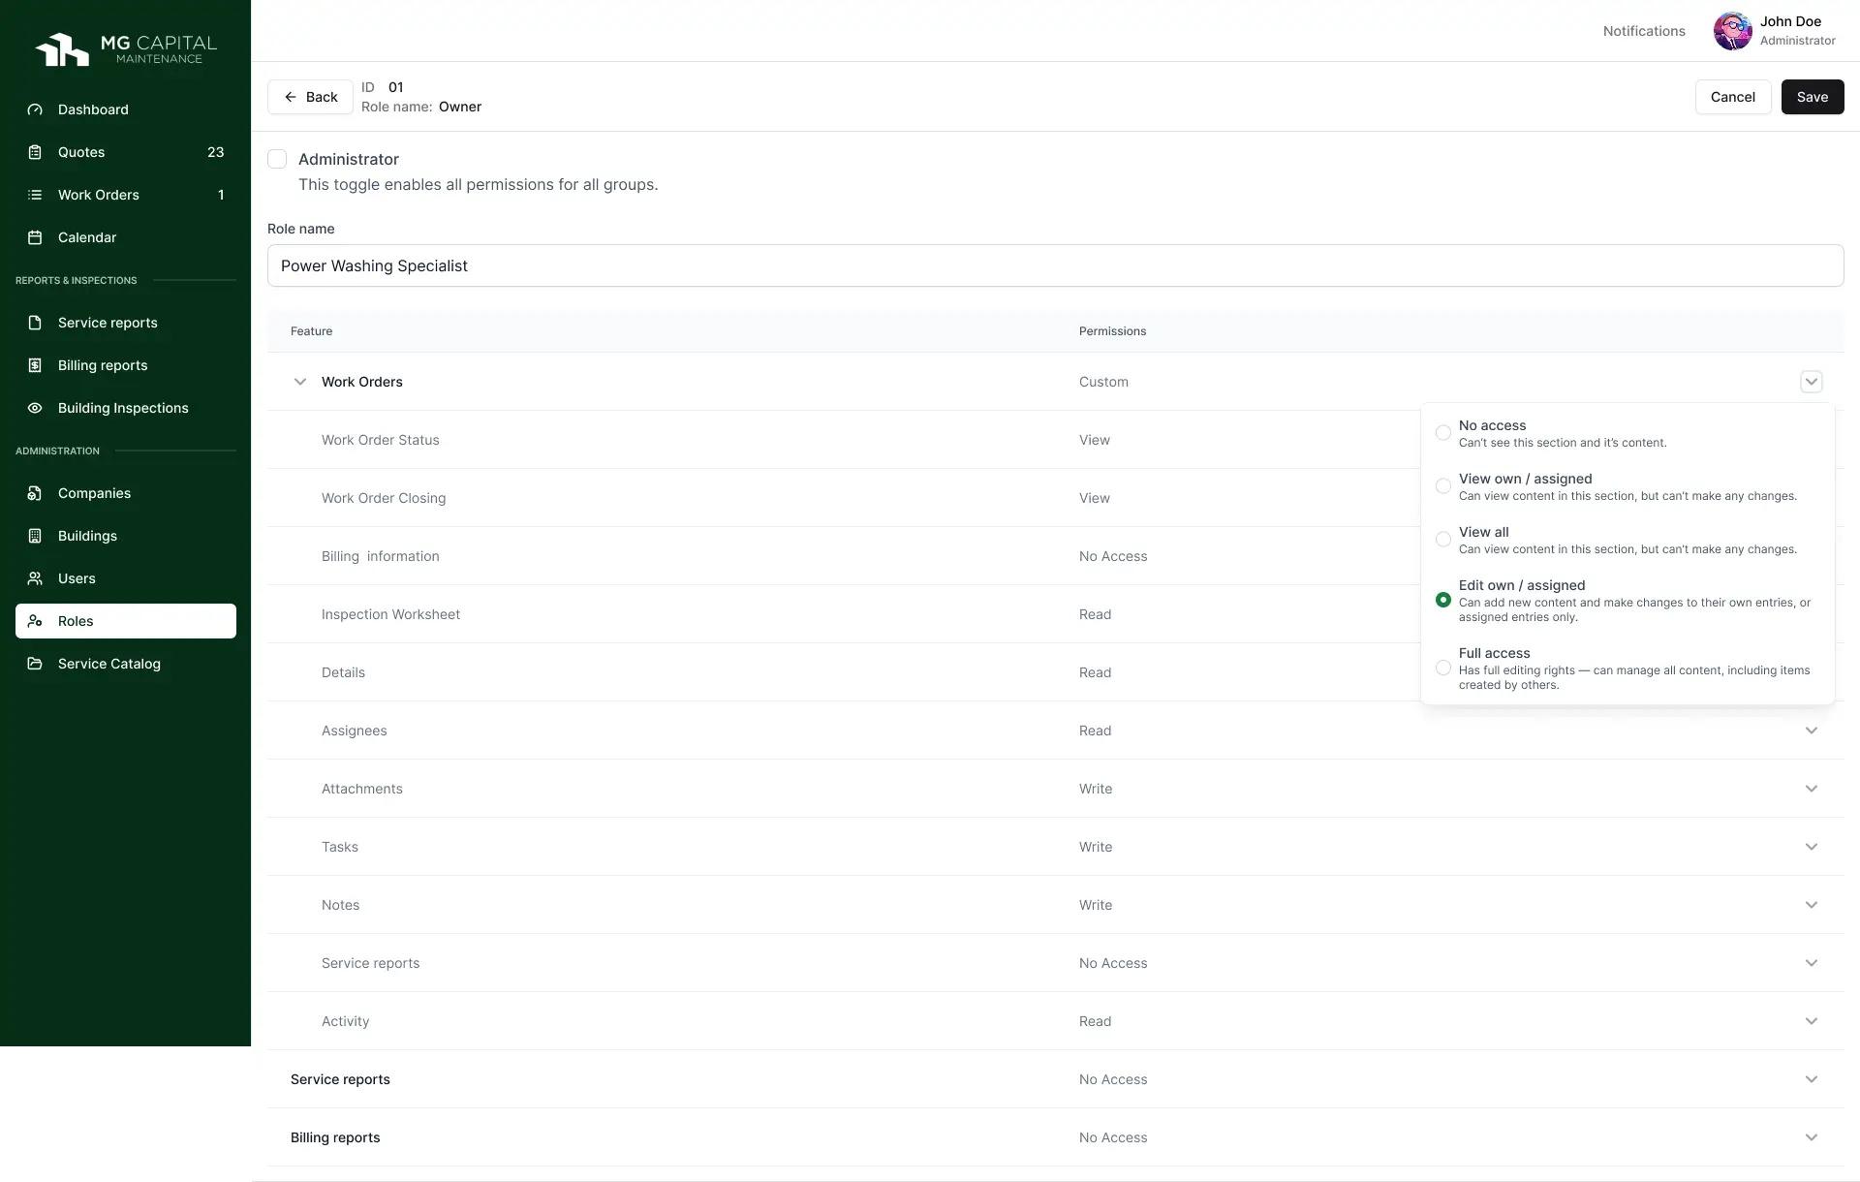Screen dimensions: 1860x1182
Task: Collapse the Work Orders feature group
Action: tap(299, 382)
